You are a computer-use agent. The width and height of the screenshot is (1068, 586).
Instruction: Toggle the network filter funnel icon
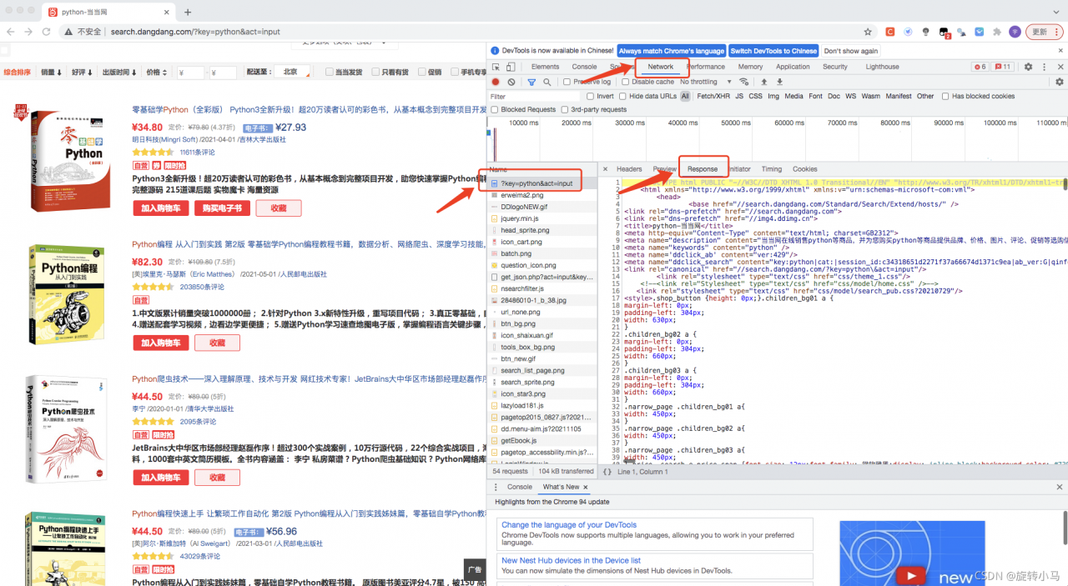pos(531,82)
